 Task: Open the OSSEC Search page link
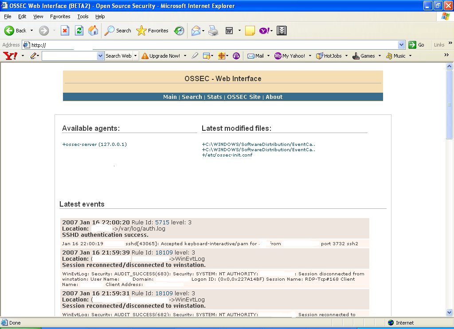click(x=192, y=97)
